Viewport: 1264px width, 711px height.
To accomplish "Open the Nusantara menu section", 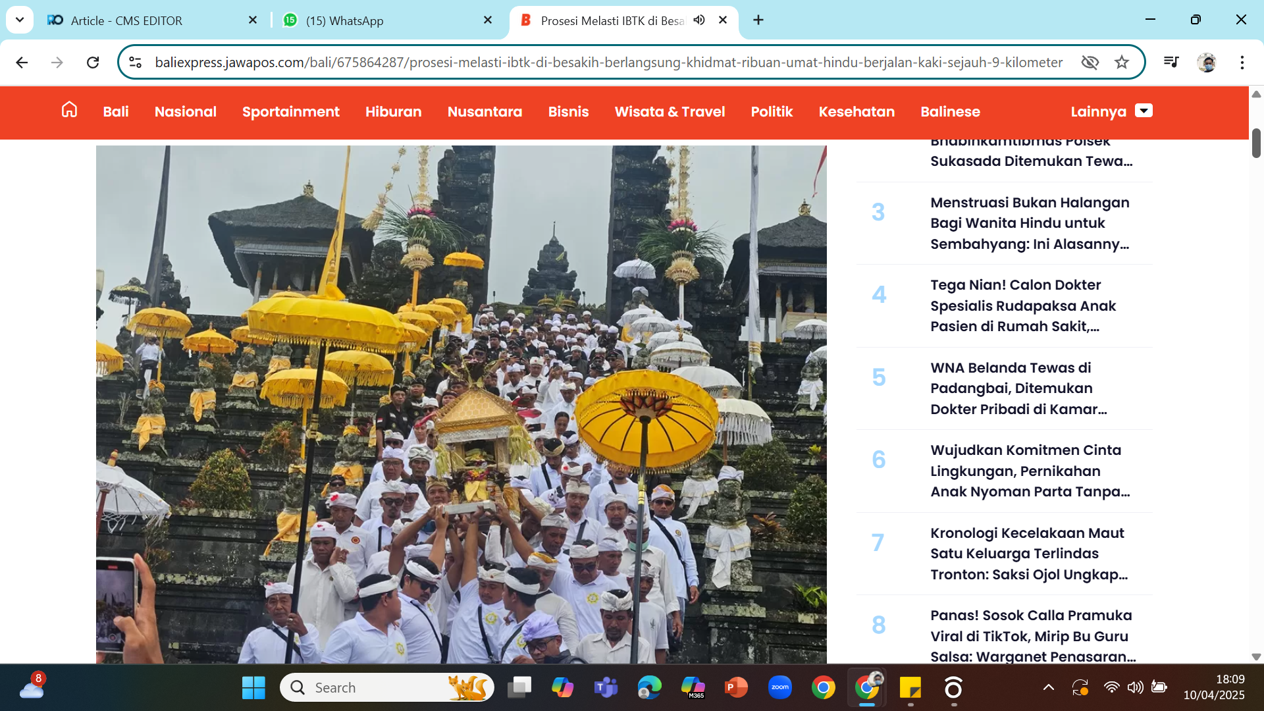I will point(485,111).
